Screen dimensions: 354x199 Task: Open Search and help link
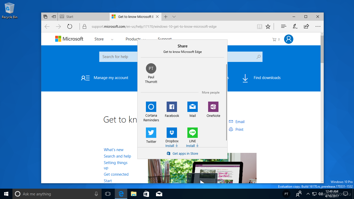(x=117, y=156)
